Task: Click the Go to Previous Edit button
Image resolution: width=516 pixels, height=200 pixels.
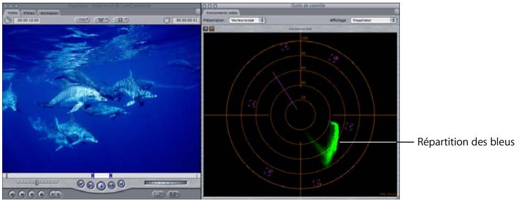Action: click(81, 184)
